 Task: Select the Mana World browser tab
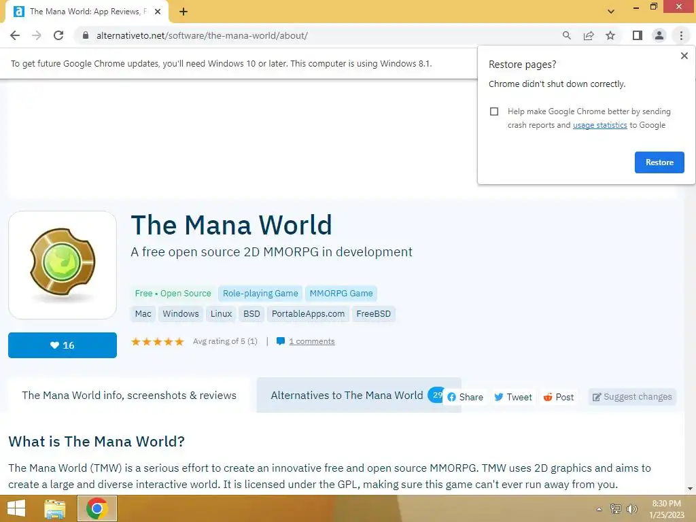(86, 12)
